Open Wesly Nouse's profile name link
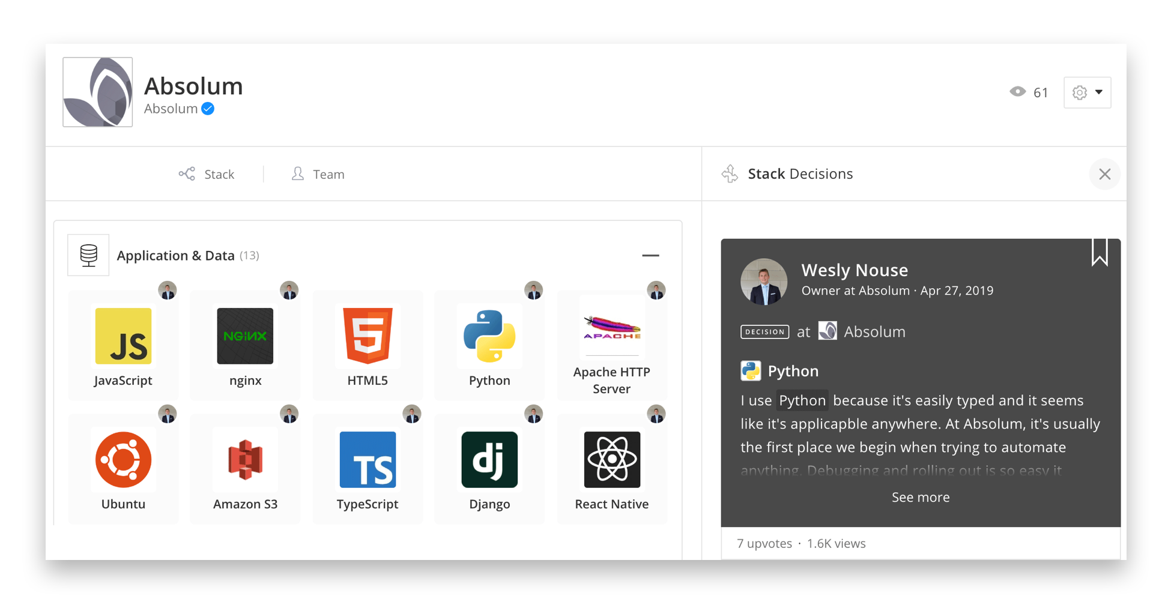1171x611 pixels. click(855, 270)
